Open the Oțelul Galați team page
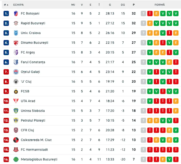This screenshot has height=164, width=181. 30,72
